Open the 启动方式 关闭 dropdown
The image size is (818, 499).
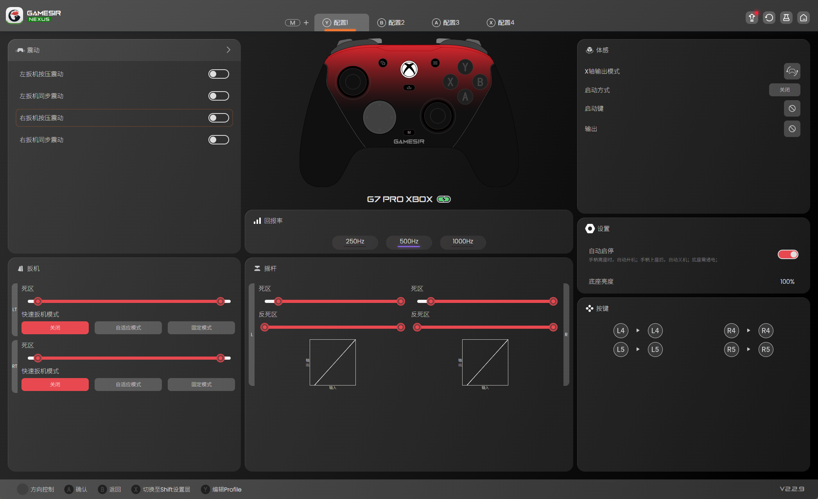[x=784, y=90]
